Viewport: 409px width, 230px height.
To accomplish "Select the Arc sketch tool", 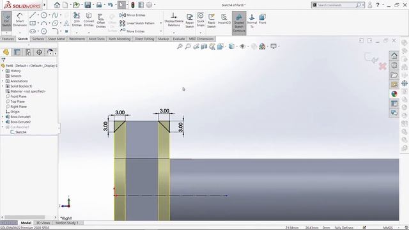I will [44, 23].
